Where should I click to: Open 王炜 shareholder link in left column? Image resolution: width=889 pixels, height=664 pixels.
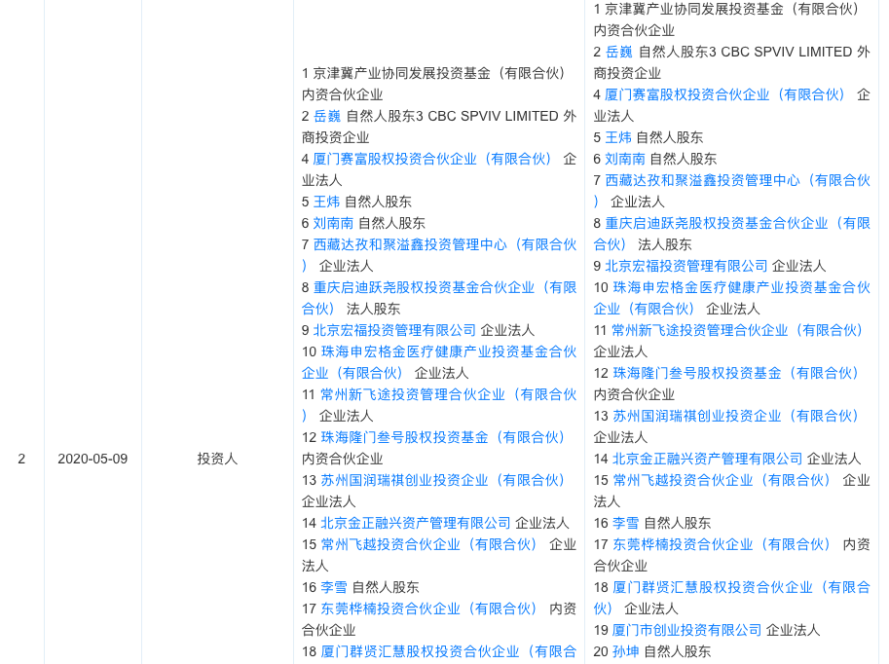(x=327, y=202)
